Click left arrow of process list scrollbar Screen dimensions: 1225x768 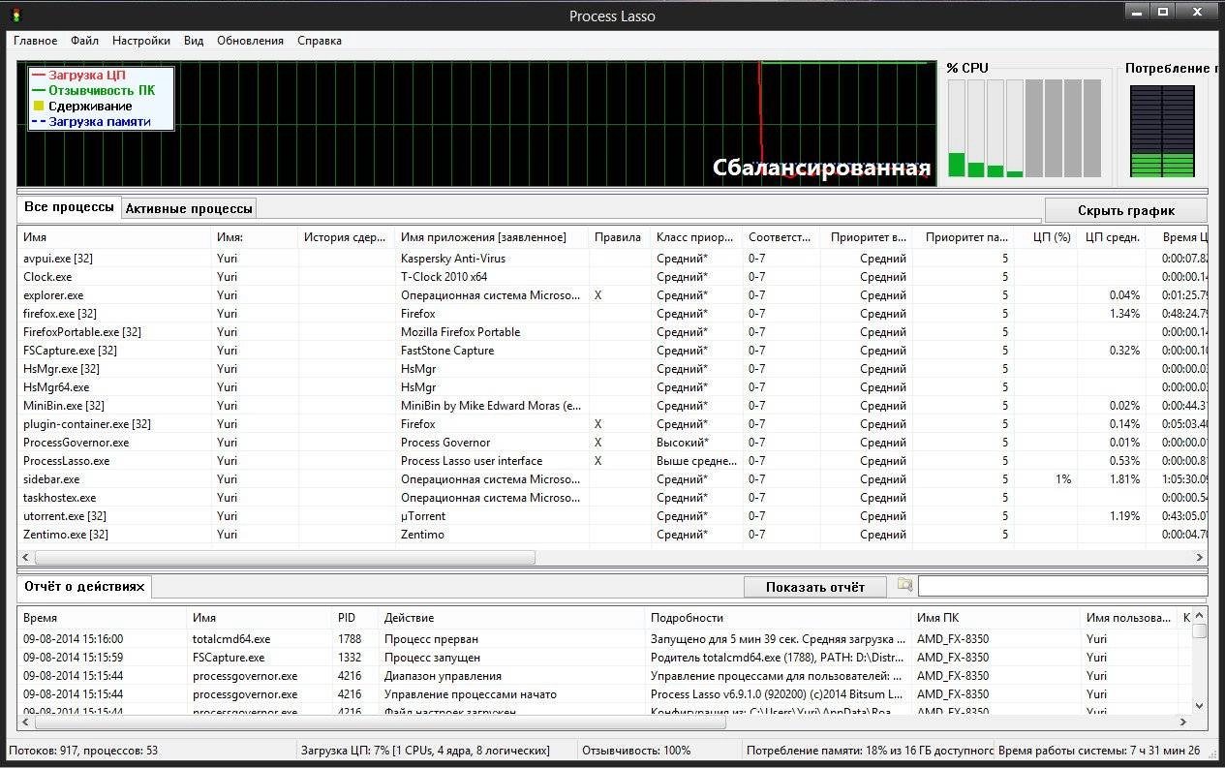point(25,558)
